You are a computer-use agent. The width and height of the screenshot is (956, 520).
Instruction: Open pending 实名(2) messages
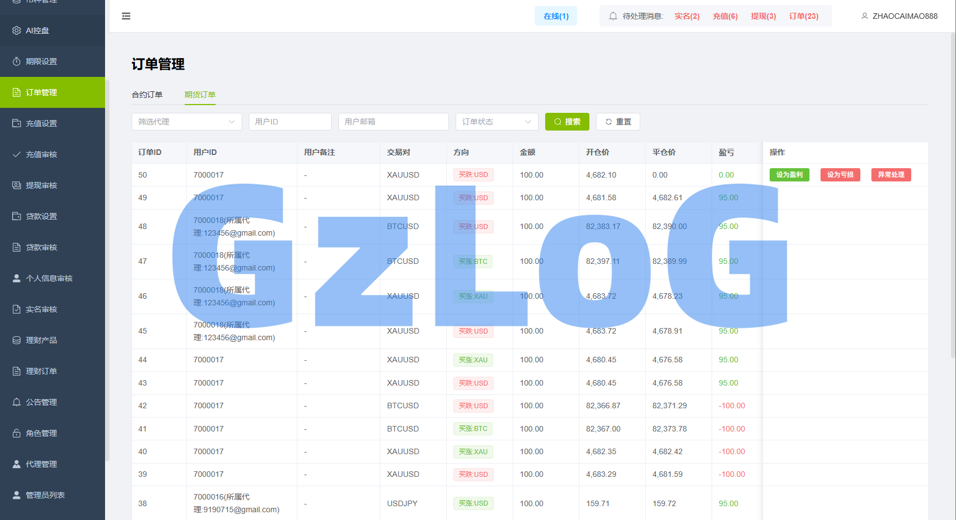click(687, 16)
